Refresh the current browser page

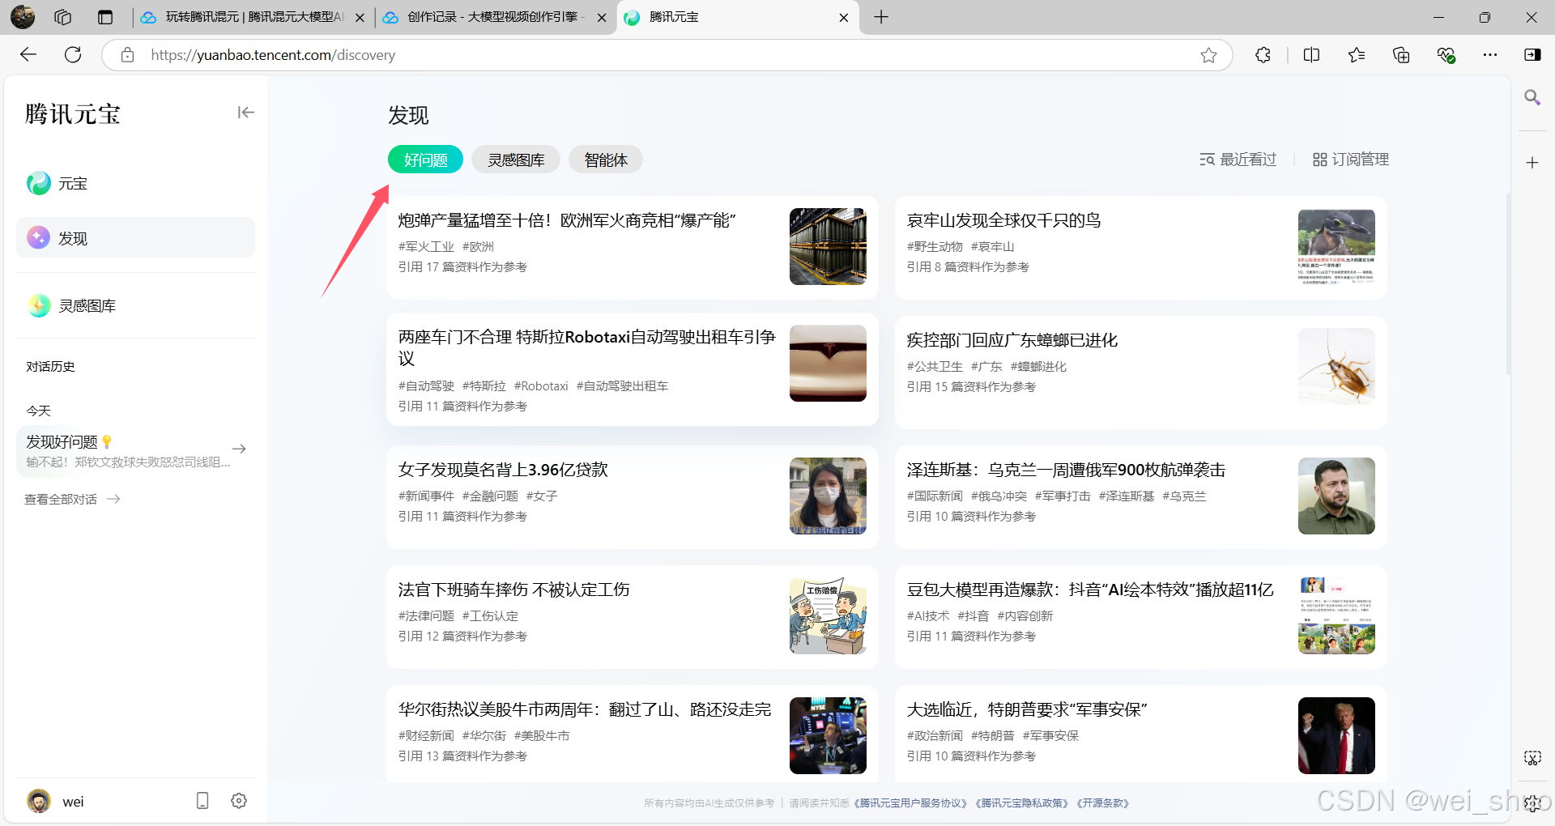click(x=73, y=55)
